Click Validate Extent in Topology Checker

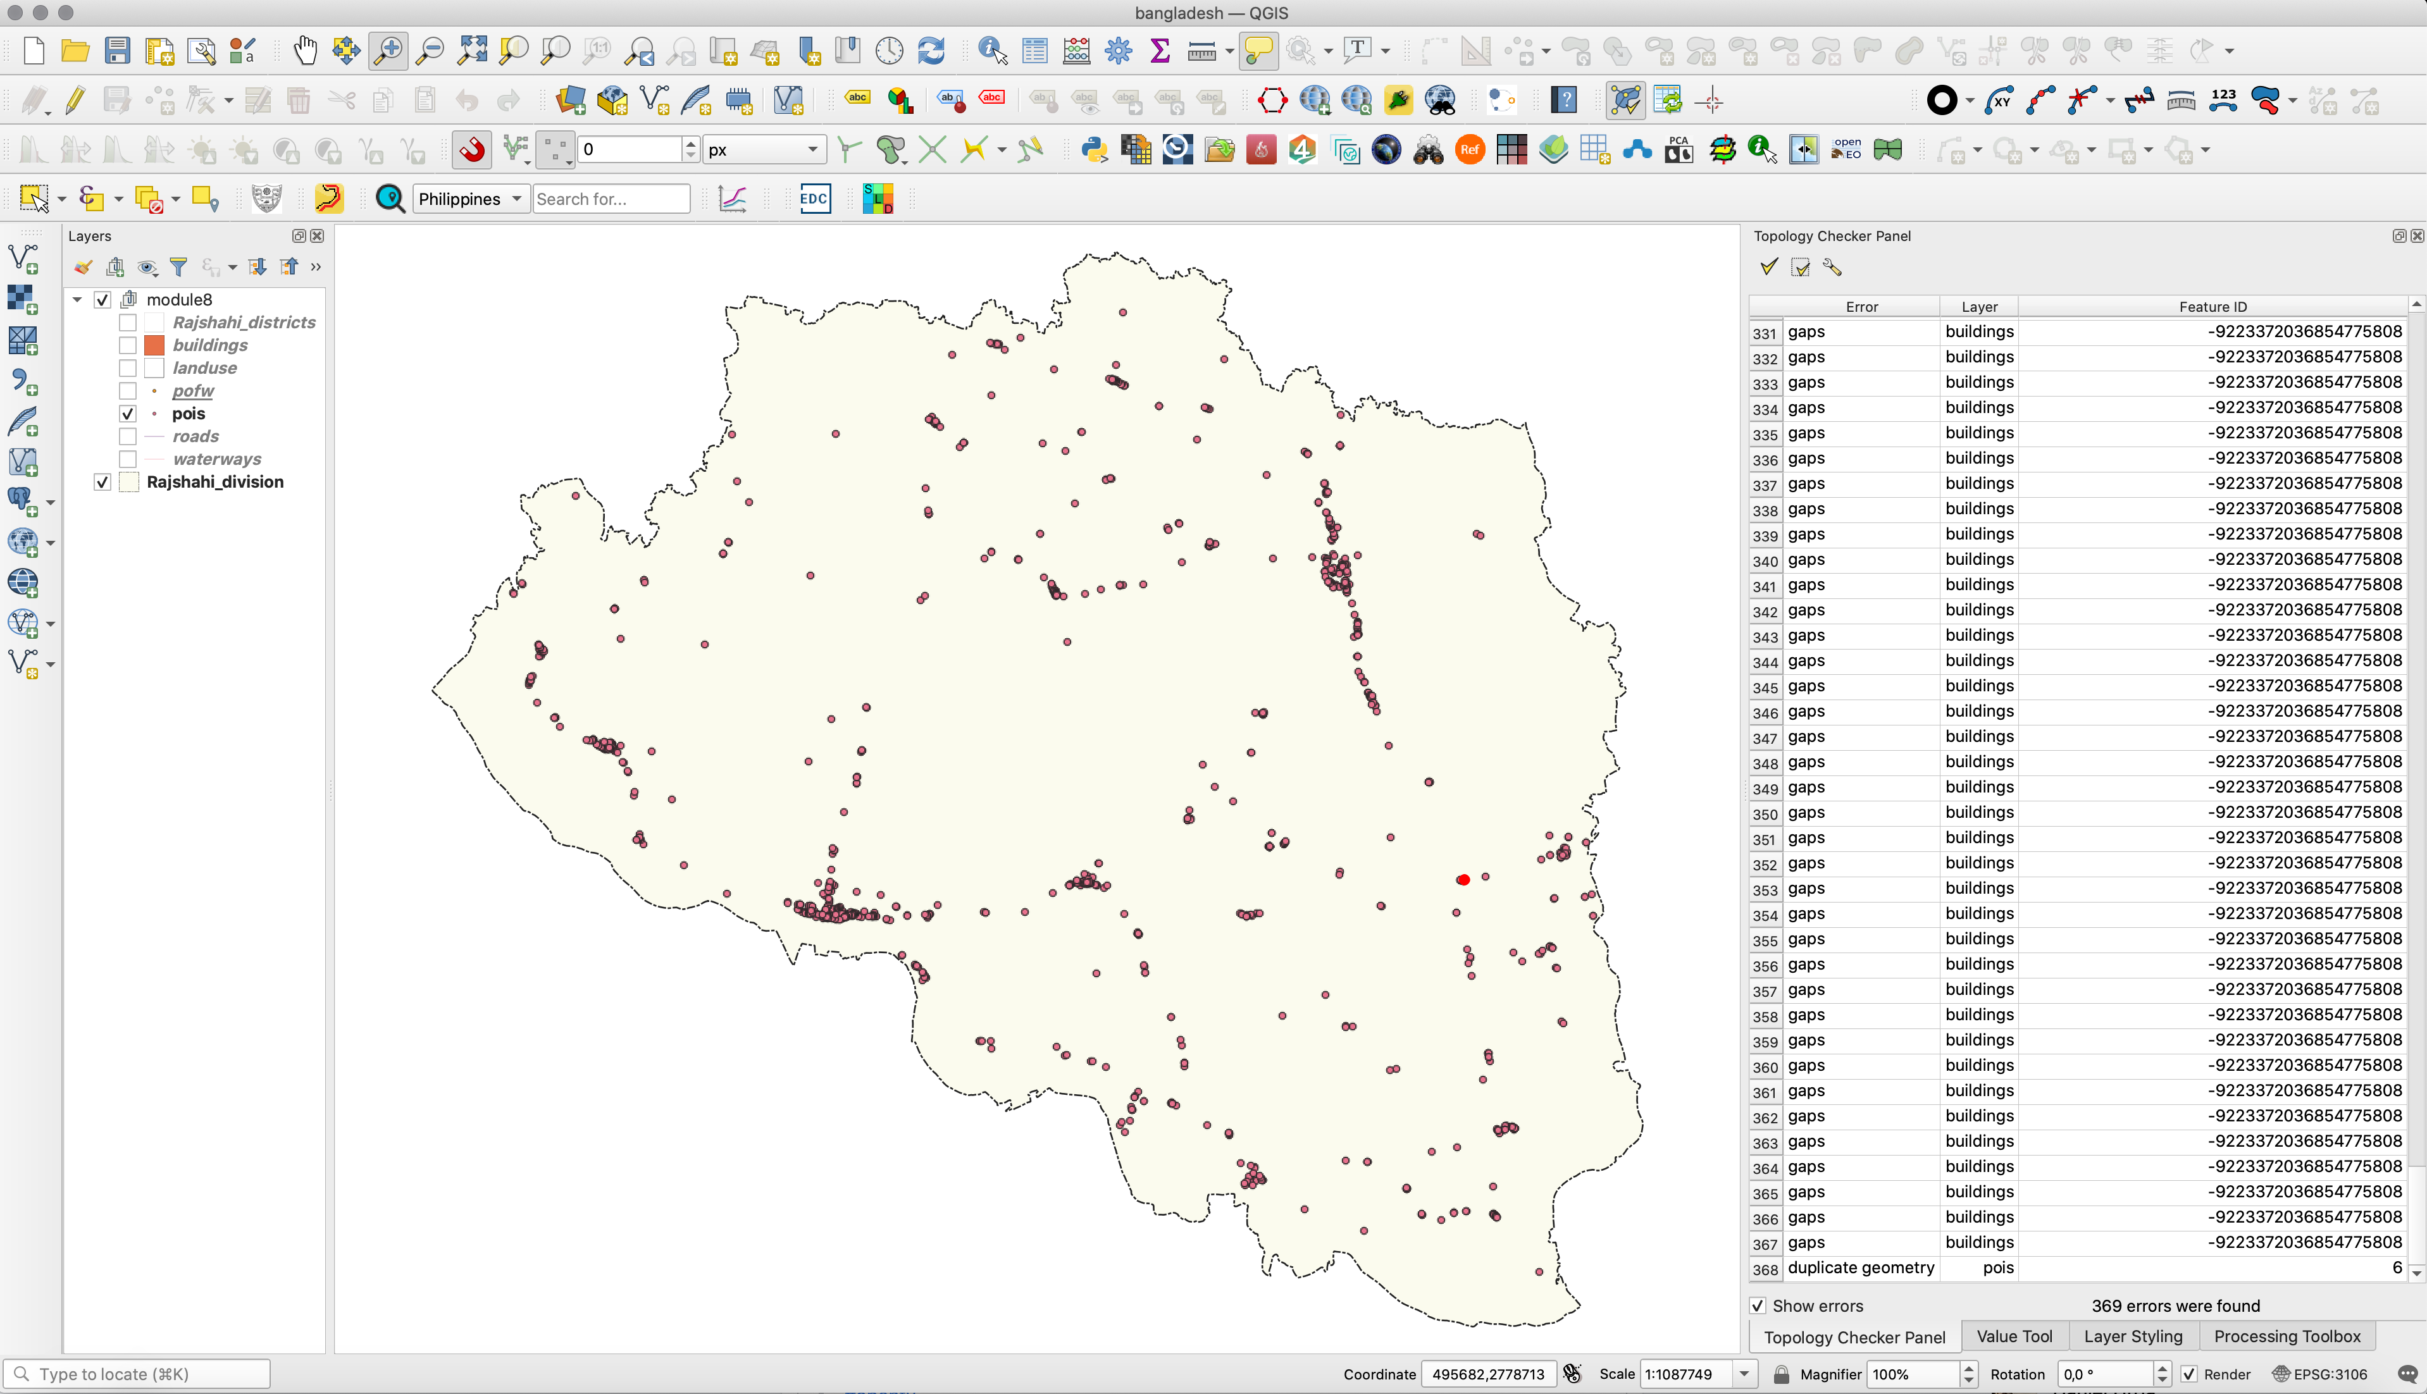click(x=1801, y=267)
